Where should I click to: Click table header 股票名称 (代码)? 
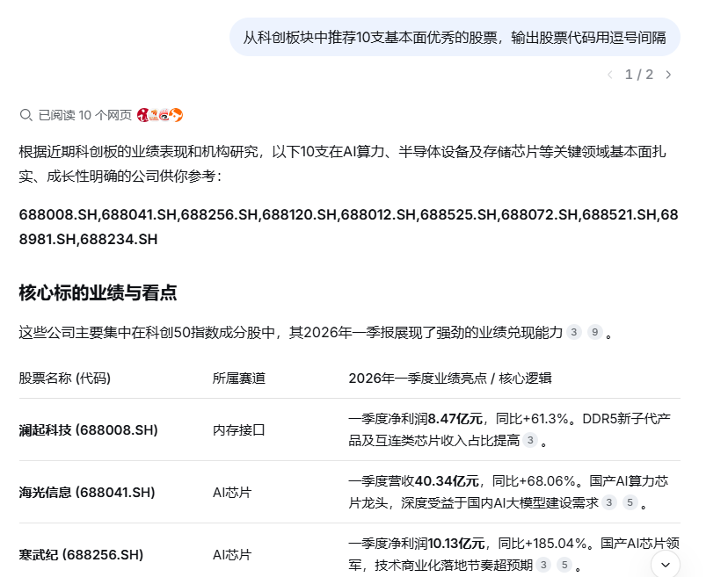click(65, 378)
